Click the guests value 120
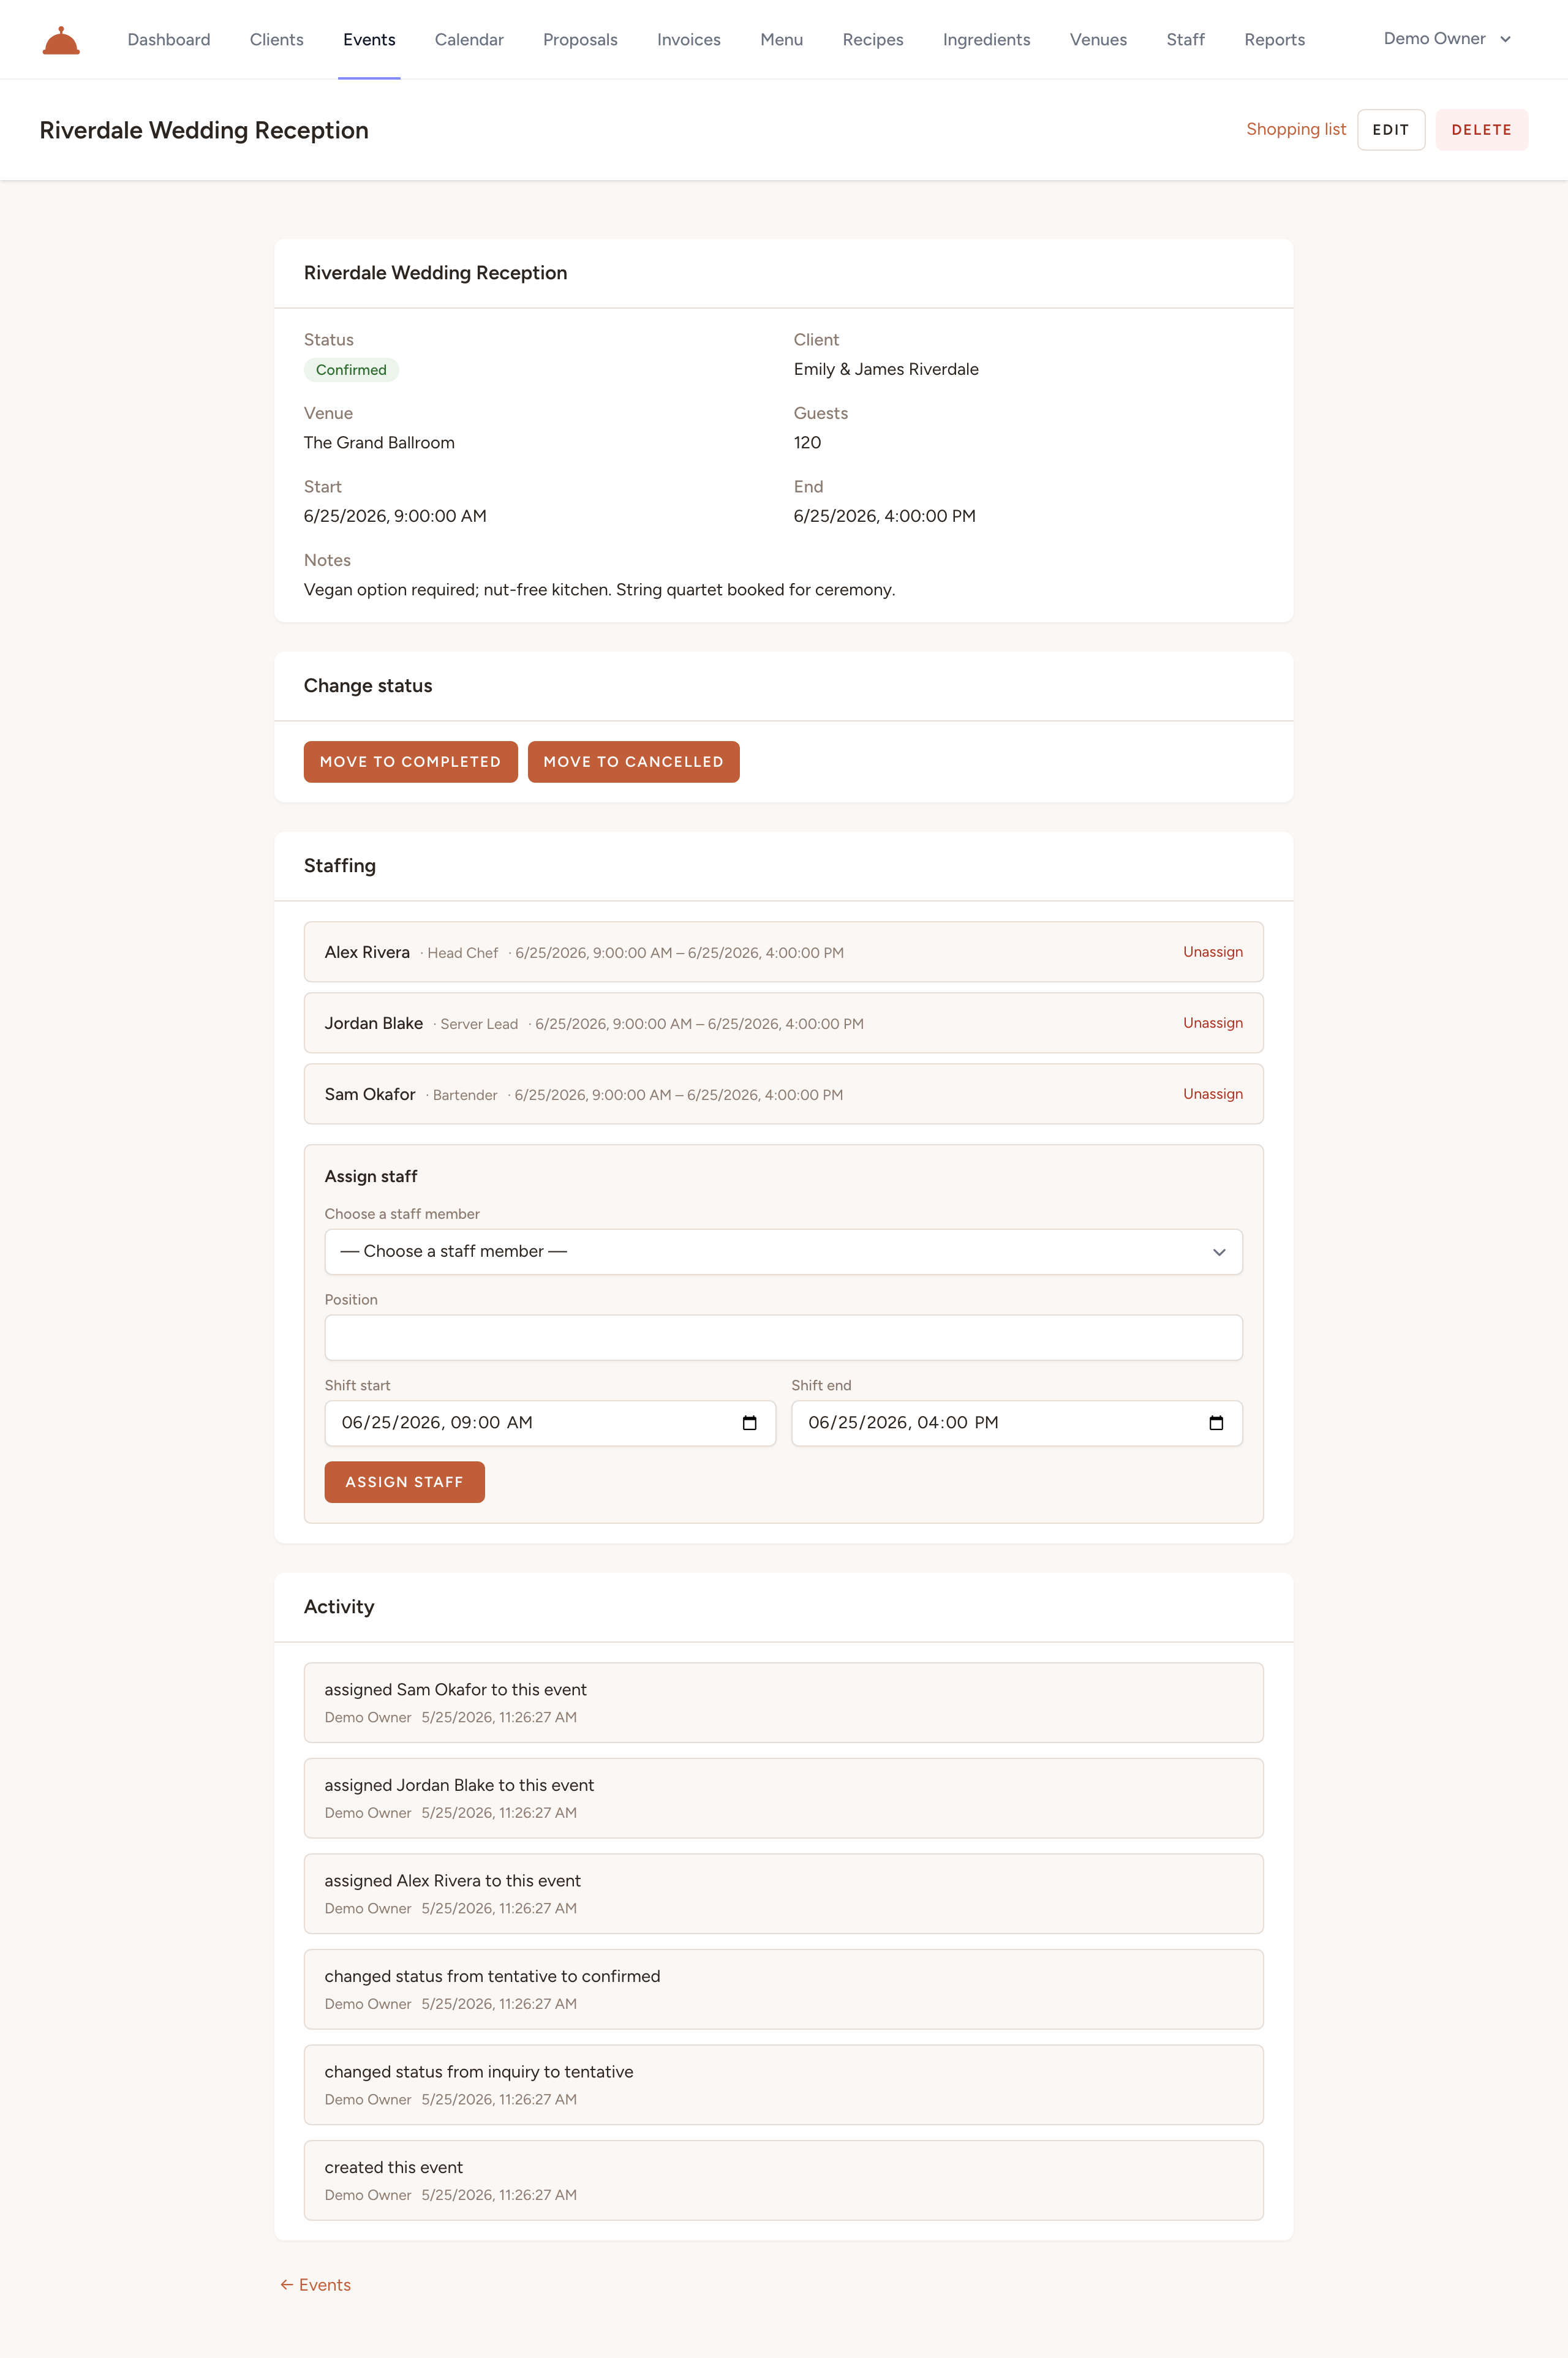This screenshot has width=1568, height=2358. (x=807, y=443)
